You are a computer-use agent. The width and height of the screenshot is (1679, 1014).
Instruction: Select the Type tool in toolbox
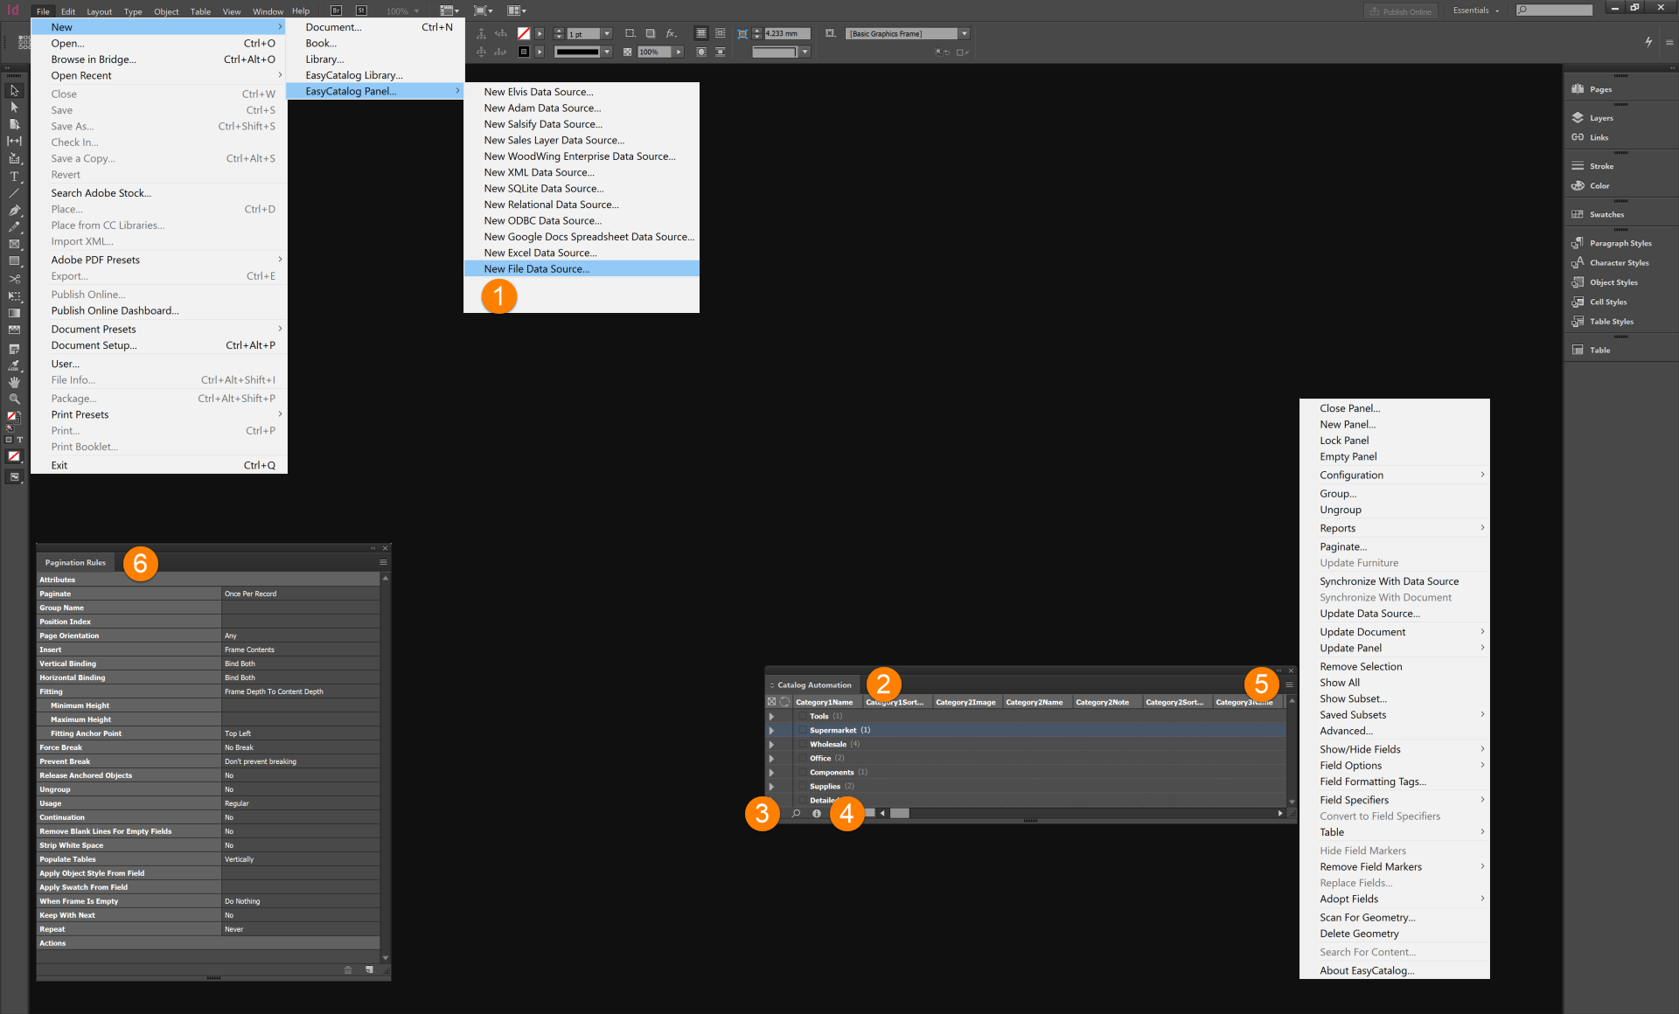coord(14,176)
